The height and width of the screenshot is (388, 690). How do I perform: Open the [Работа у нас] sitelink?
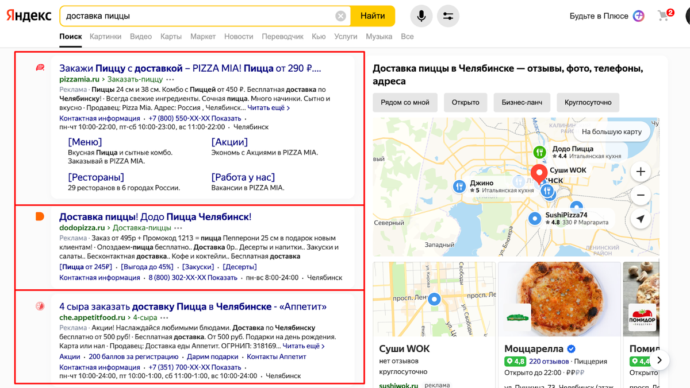[243, 177]
